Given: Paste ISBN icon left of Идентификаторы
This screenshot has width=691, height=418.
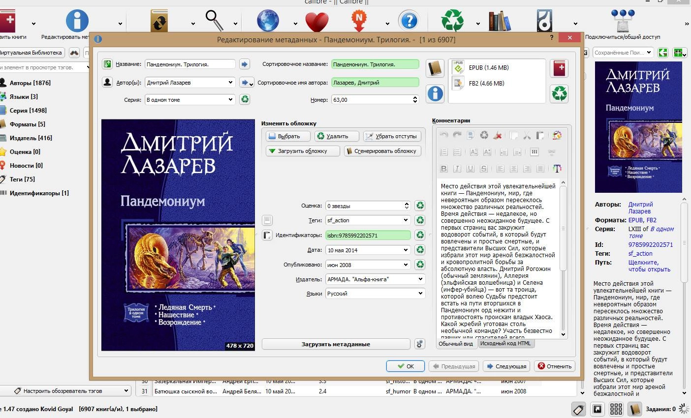Looking at the screenshot, I should 267,235.
